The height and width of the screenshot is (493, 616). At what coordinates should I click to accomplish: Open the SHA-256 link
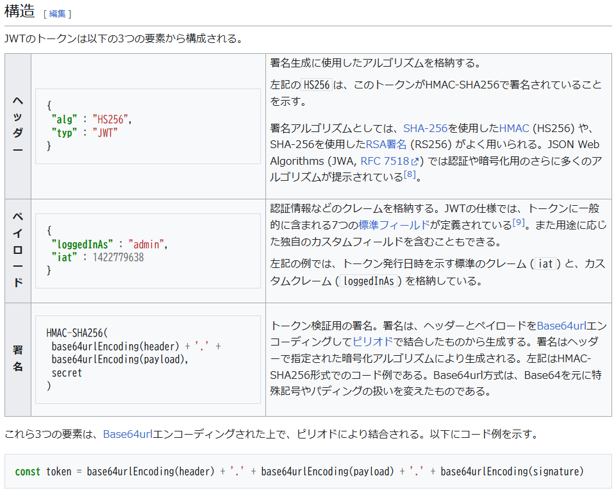pos(426,128)
